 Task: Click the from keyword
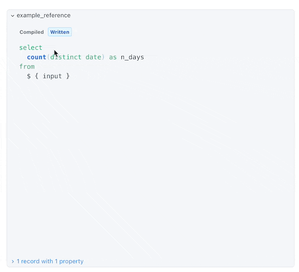(27, 67)
